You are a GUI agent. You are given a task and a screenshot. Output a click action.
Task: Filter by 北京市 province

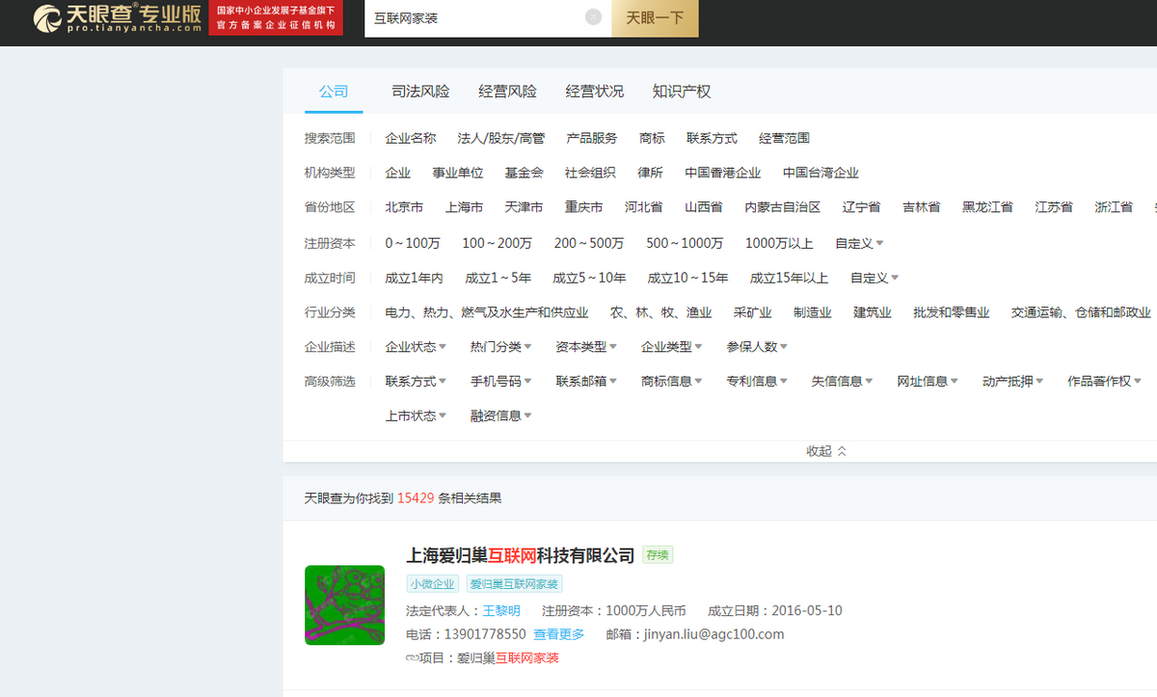point(404,208)
